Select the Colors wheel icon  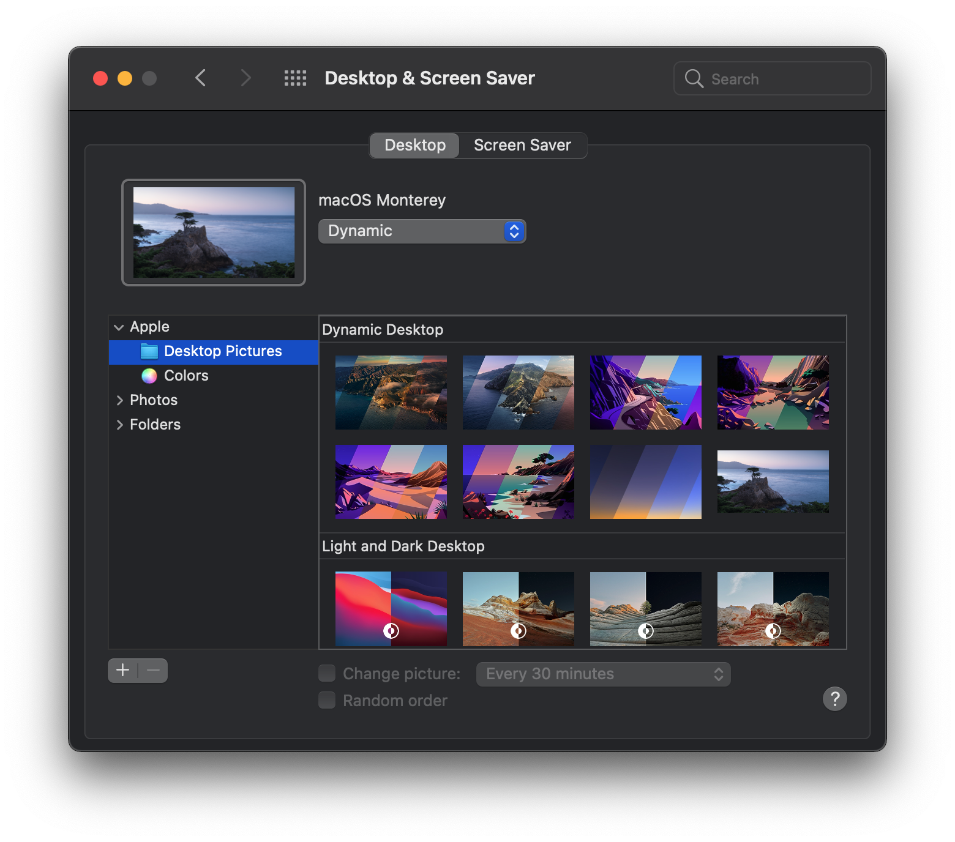coord(149,376)
